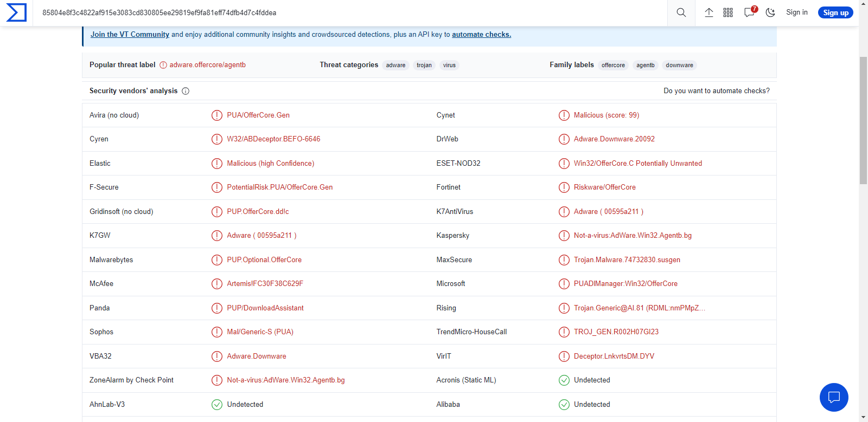
Task: Click the alert icon in VBA32 row
Action: pyautogui.click(x=217, y=356)
